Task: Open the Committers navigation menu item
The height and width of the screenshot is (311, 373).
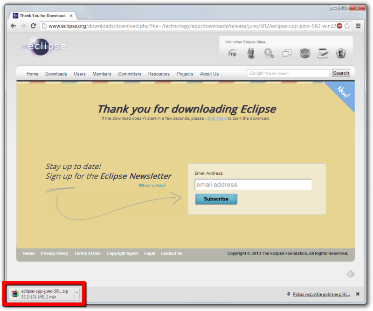Action: [x=130, y=74]
